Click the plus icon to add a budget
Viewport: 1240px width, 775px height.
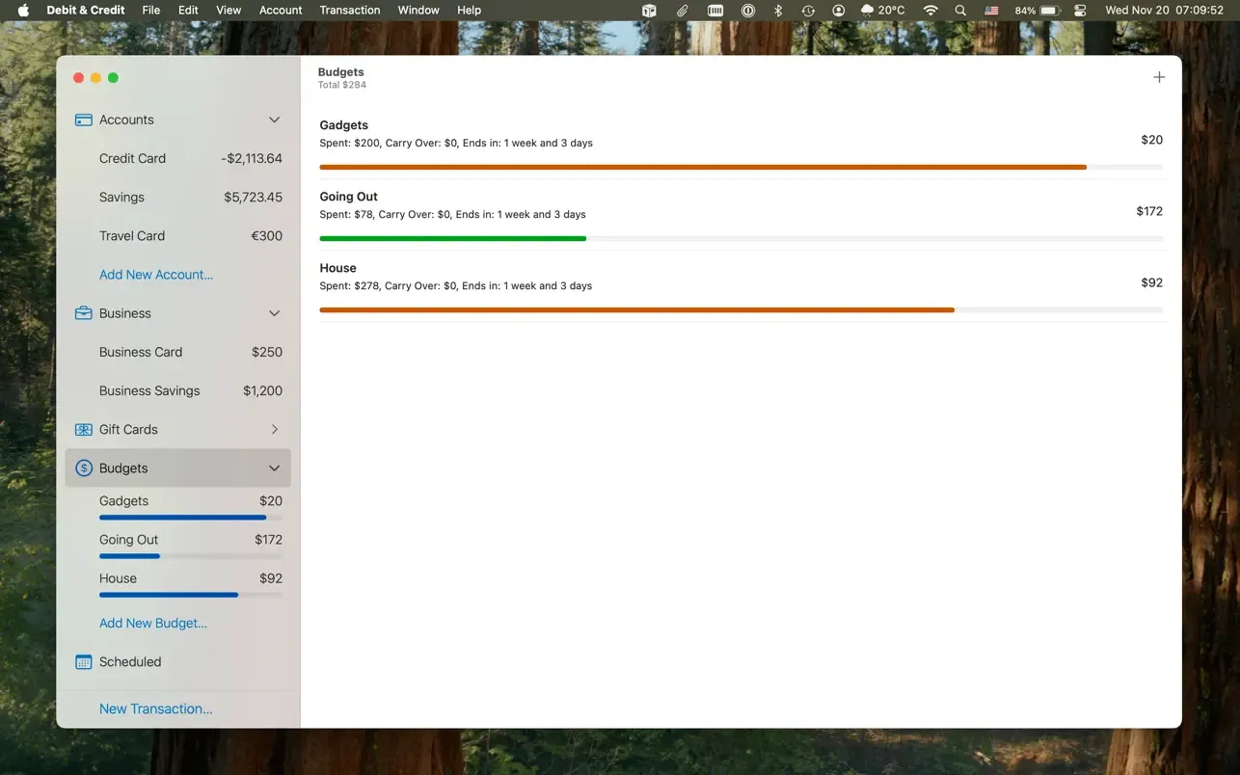point(1159,77)
